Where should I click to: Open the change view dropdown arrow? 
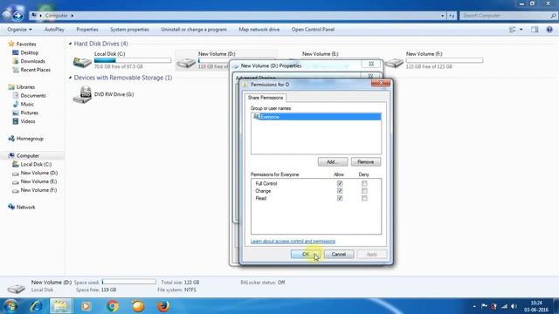521,30
